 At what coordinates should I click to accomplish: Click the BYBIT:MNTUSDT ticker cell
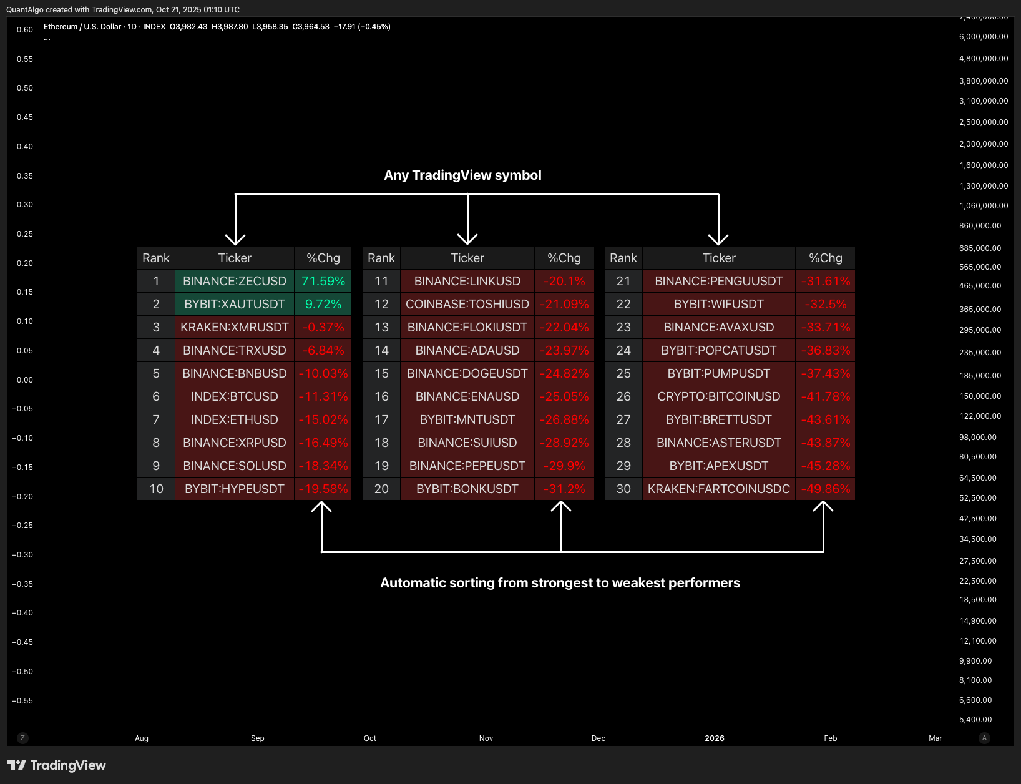coord(467,419)
